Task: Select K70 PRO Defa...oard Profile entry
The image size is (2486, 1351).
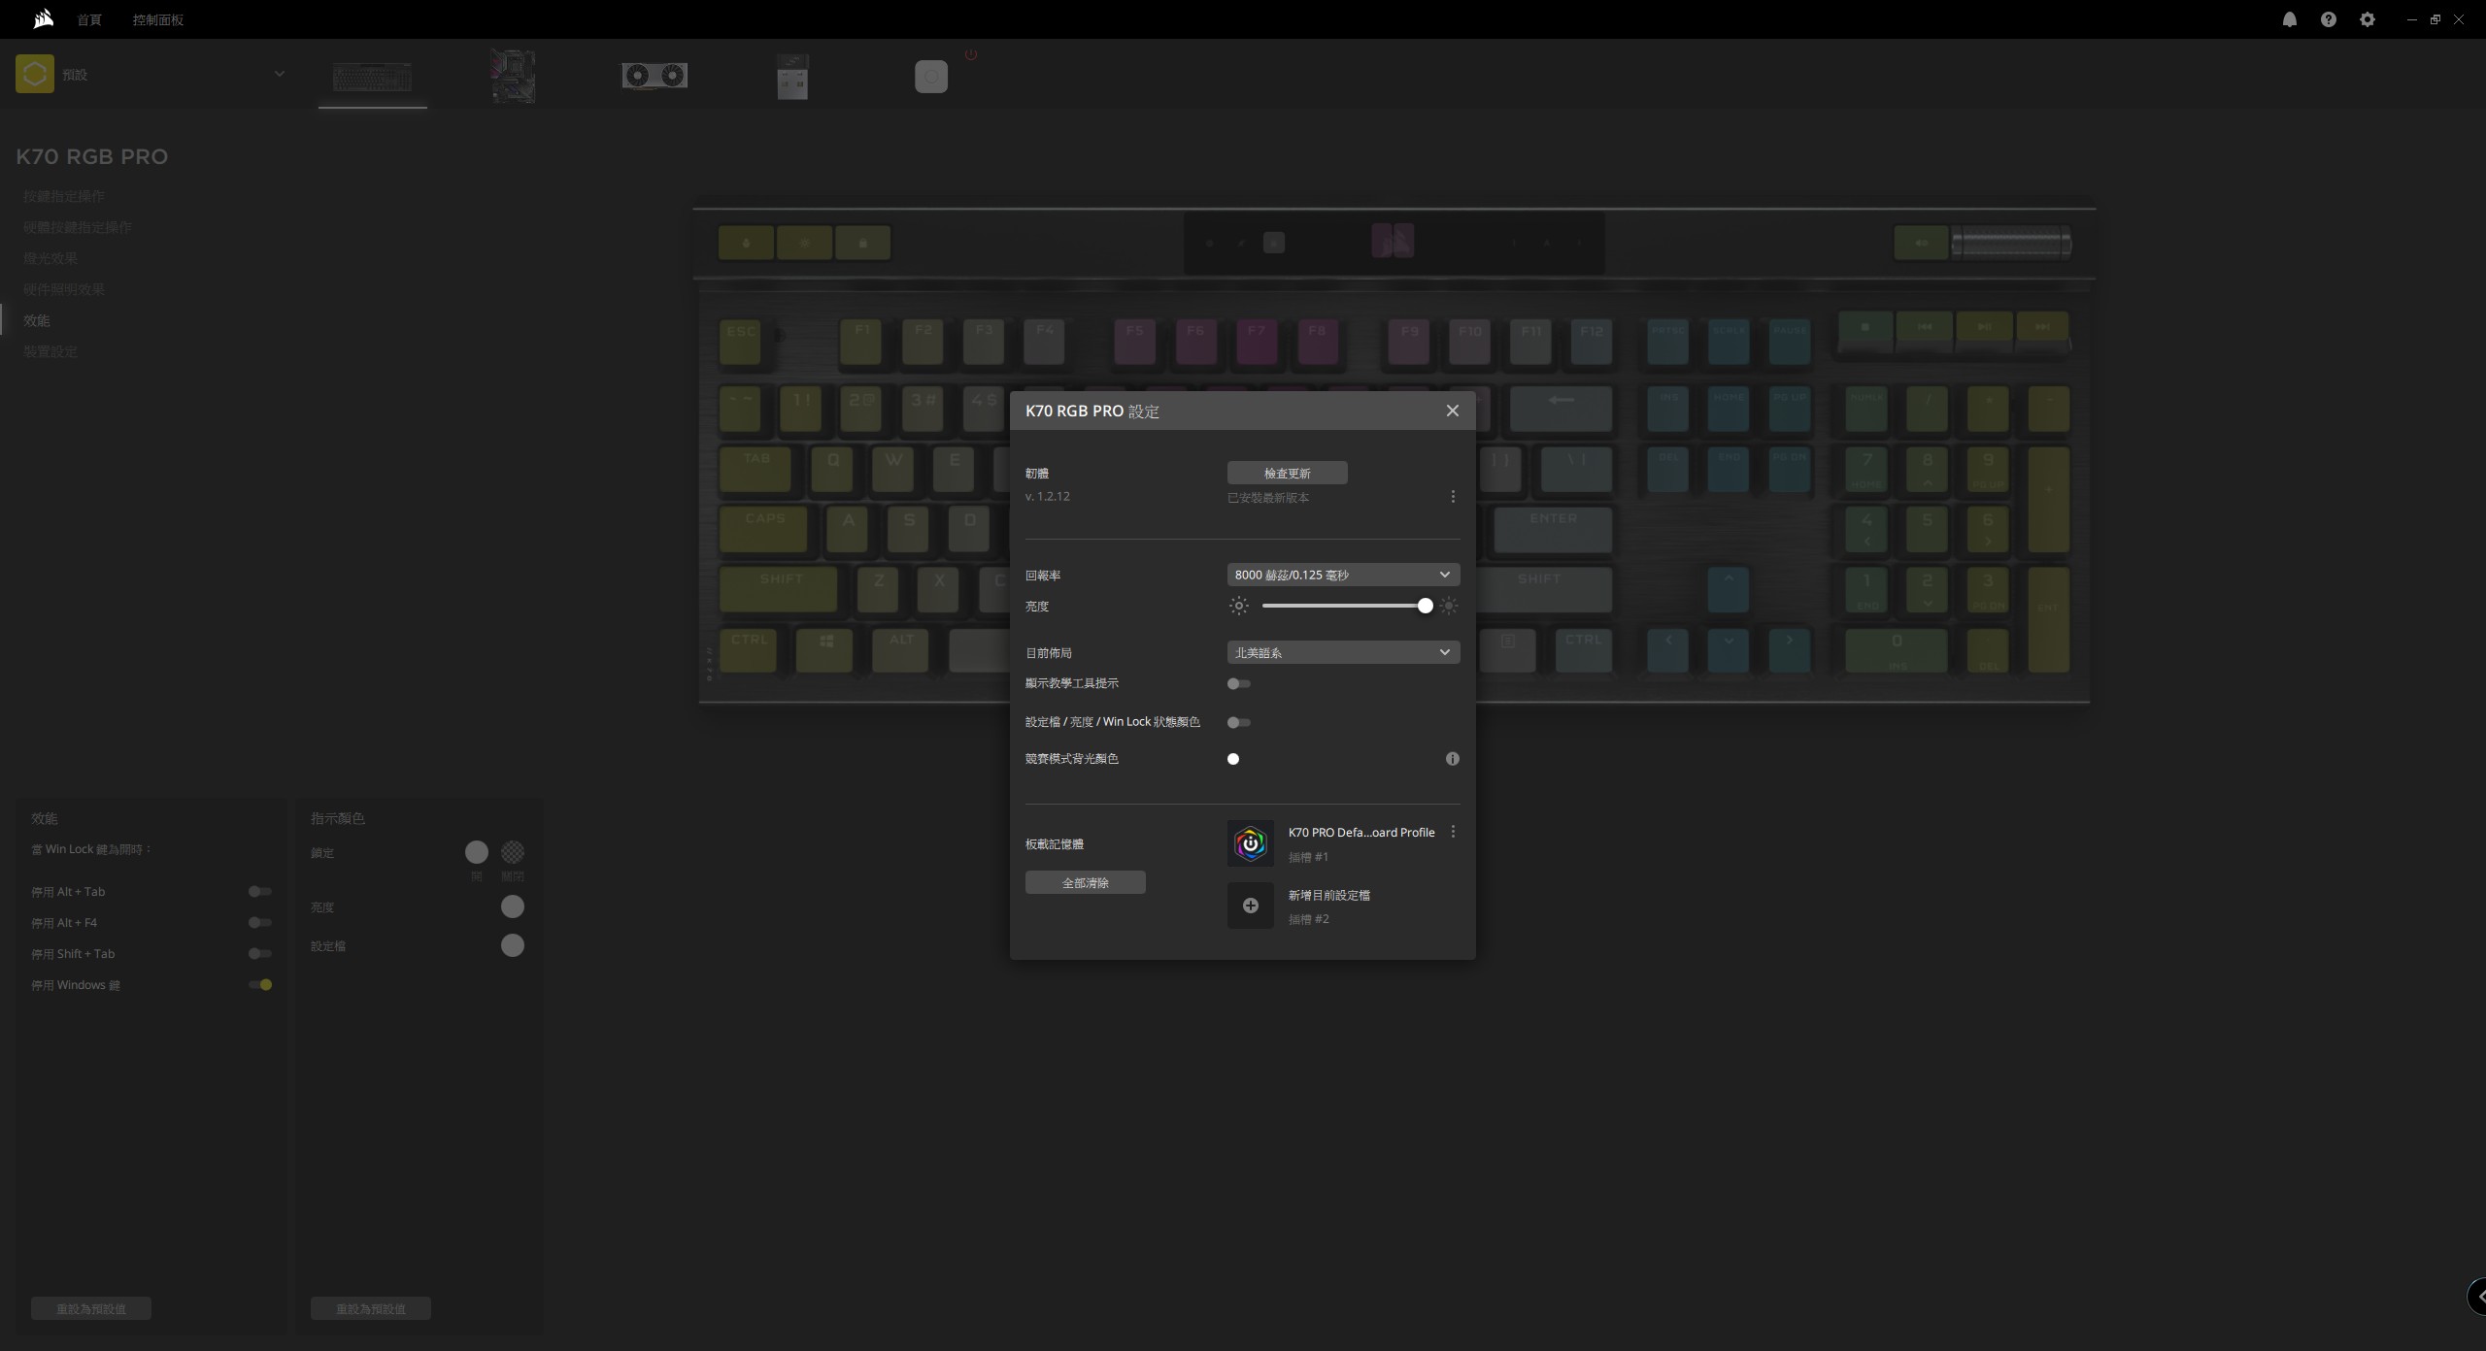Action: 1361,833
